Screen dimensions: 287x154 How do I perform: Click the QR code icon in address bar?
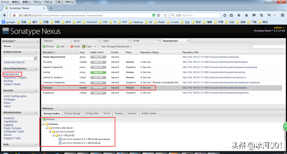[x=158, y=15]
